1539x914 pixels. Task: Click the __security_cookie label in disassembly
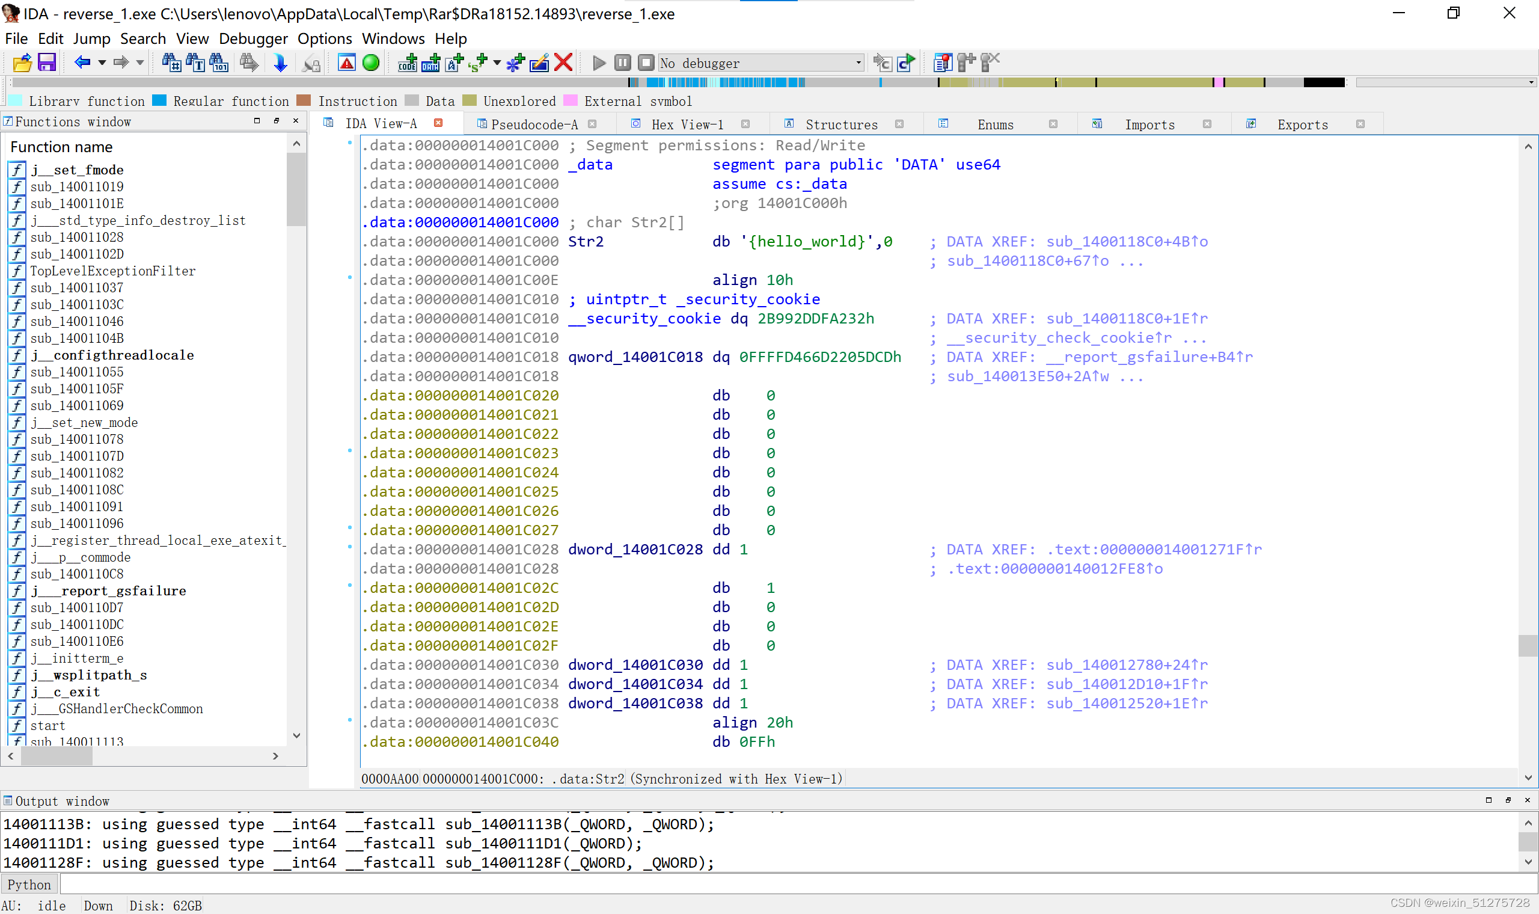coord(644,319)
